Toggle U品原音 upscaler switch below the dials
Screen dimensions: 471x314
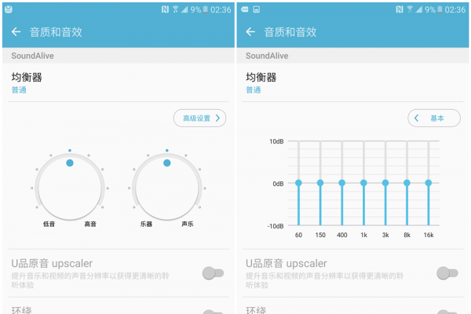(212, 273)
